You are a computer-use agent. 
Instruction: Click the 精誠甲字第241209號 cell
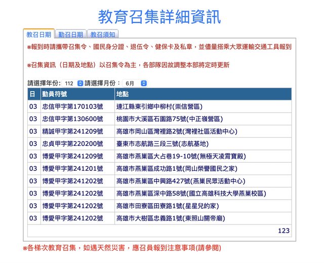[72, 131]
